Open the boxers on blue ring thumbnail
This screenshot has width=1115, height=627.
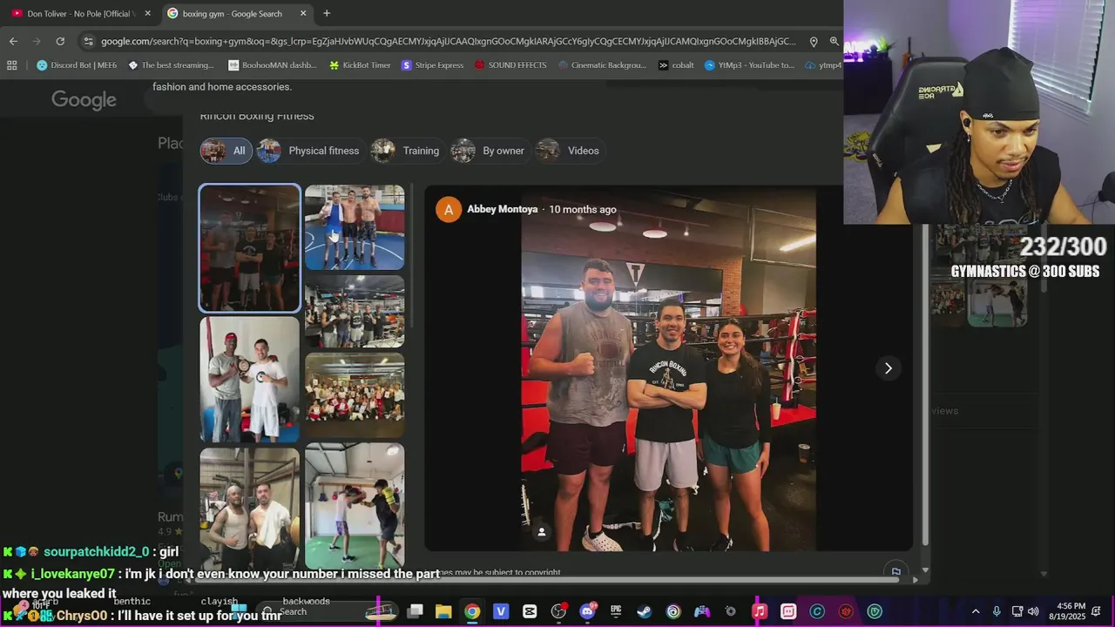pos(355,227)
